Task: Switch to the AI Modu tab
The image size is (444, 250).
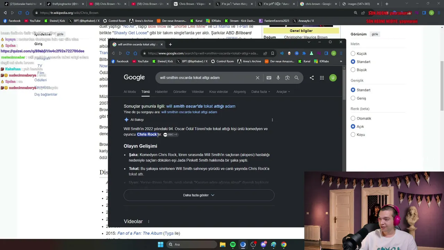Action: click(x=130, y=92)
